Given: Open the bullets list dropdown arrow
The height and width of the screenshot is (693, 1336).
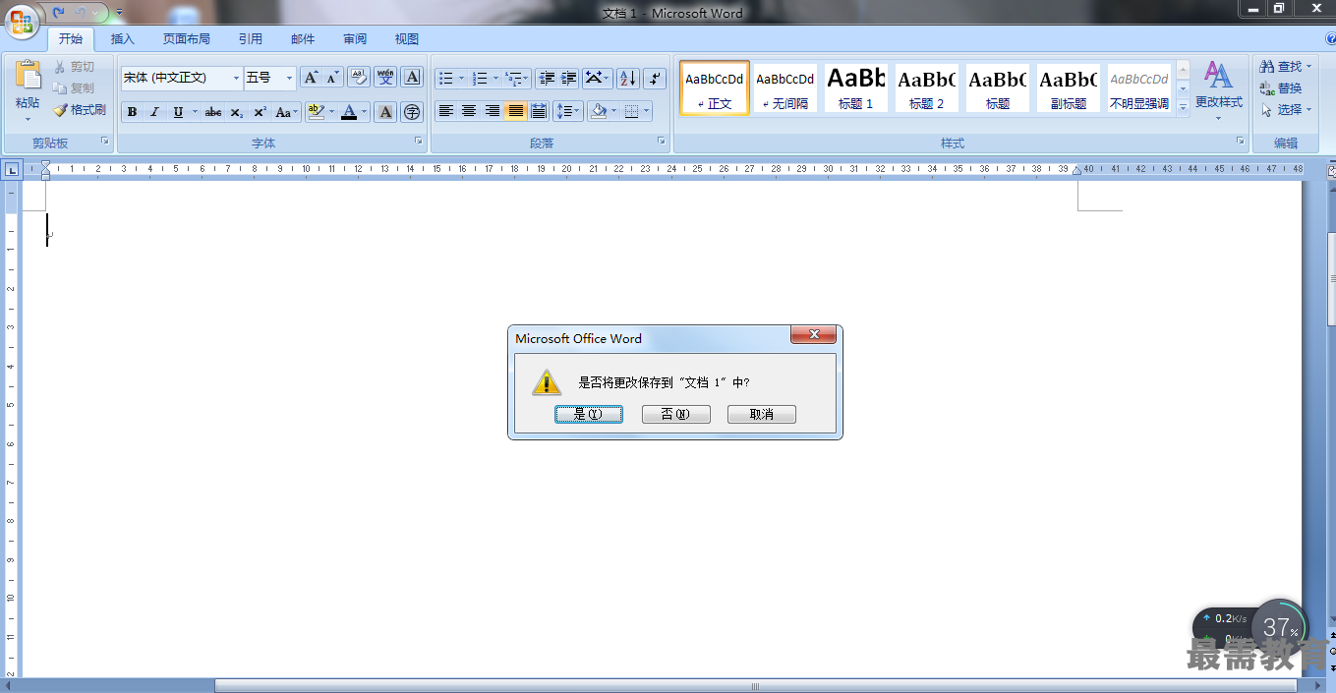Looking at the screenshot, I should tap(462, 78).
